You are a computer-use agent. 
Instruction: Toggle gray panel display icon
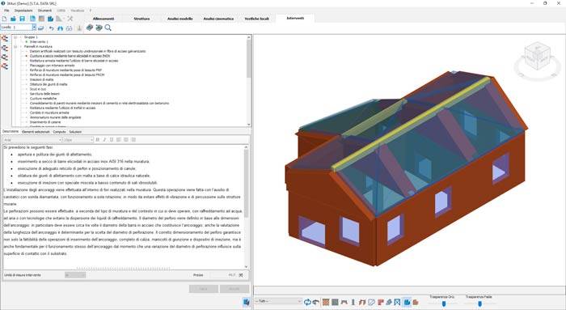[335, 302]
